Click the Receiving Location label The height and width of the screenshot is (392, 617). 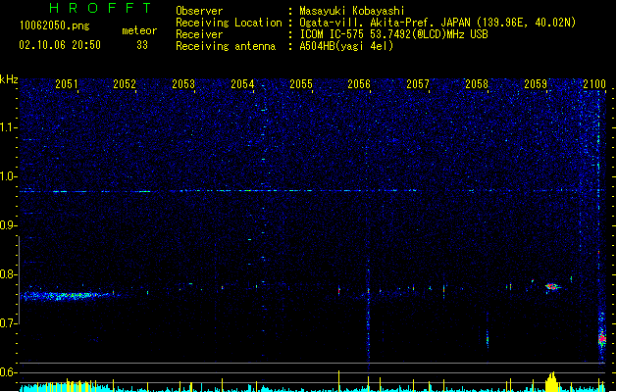229,23
